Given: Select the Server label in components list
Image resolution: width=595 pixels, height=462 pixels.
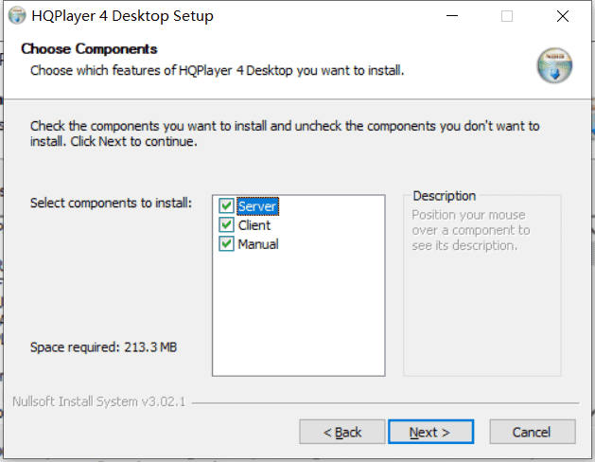Looking at the screenshot, I should (x=257, y=206).
